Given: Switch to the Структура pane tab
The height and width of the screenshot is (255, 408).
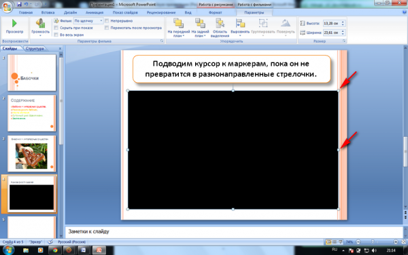Looking at the screenshot, I should point(35,49).
